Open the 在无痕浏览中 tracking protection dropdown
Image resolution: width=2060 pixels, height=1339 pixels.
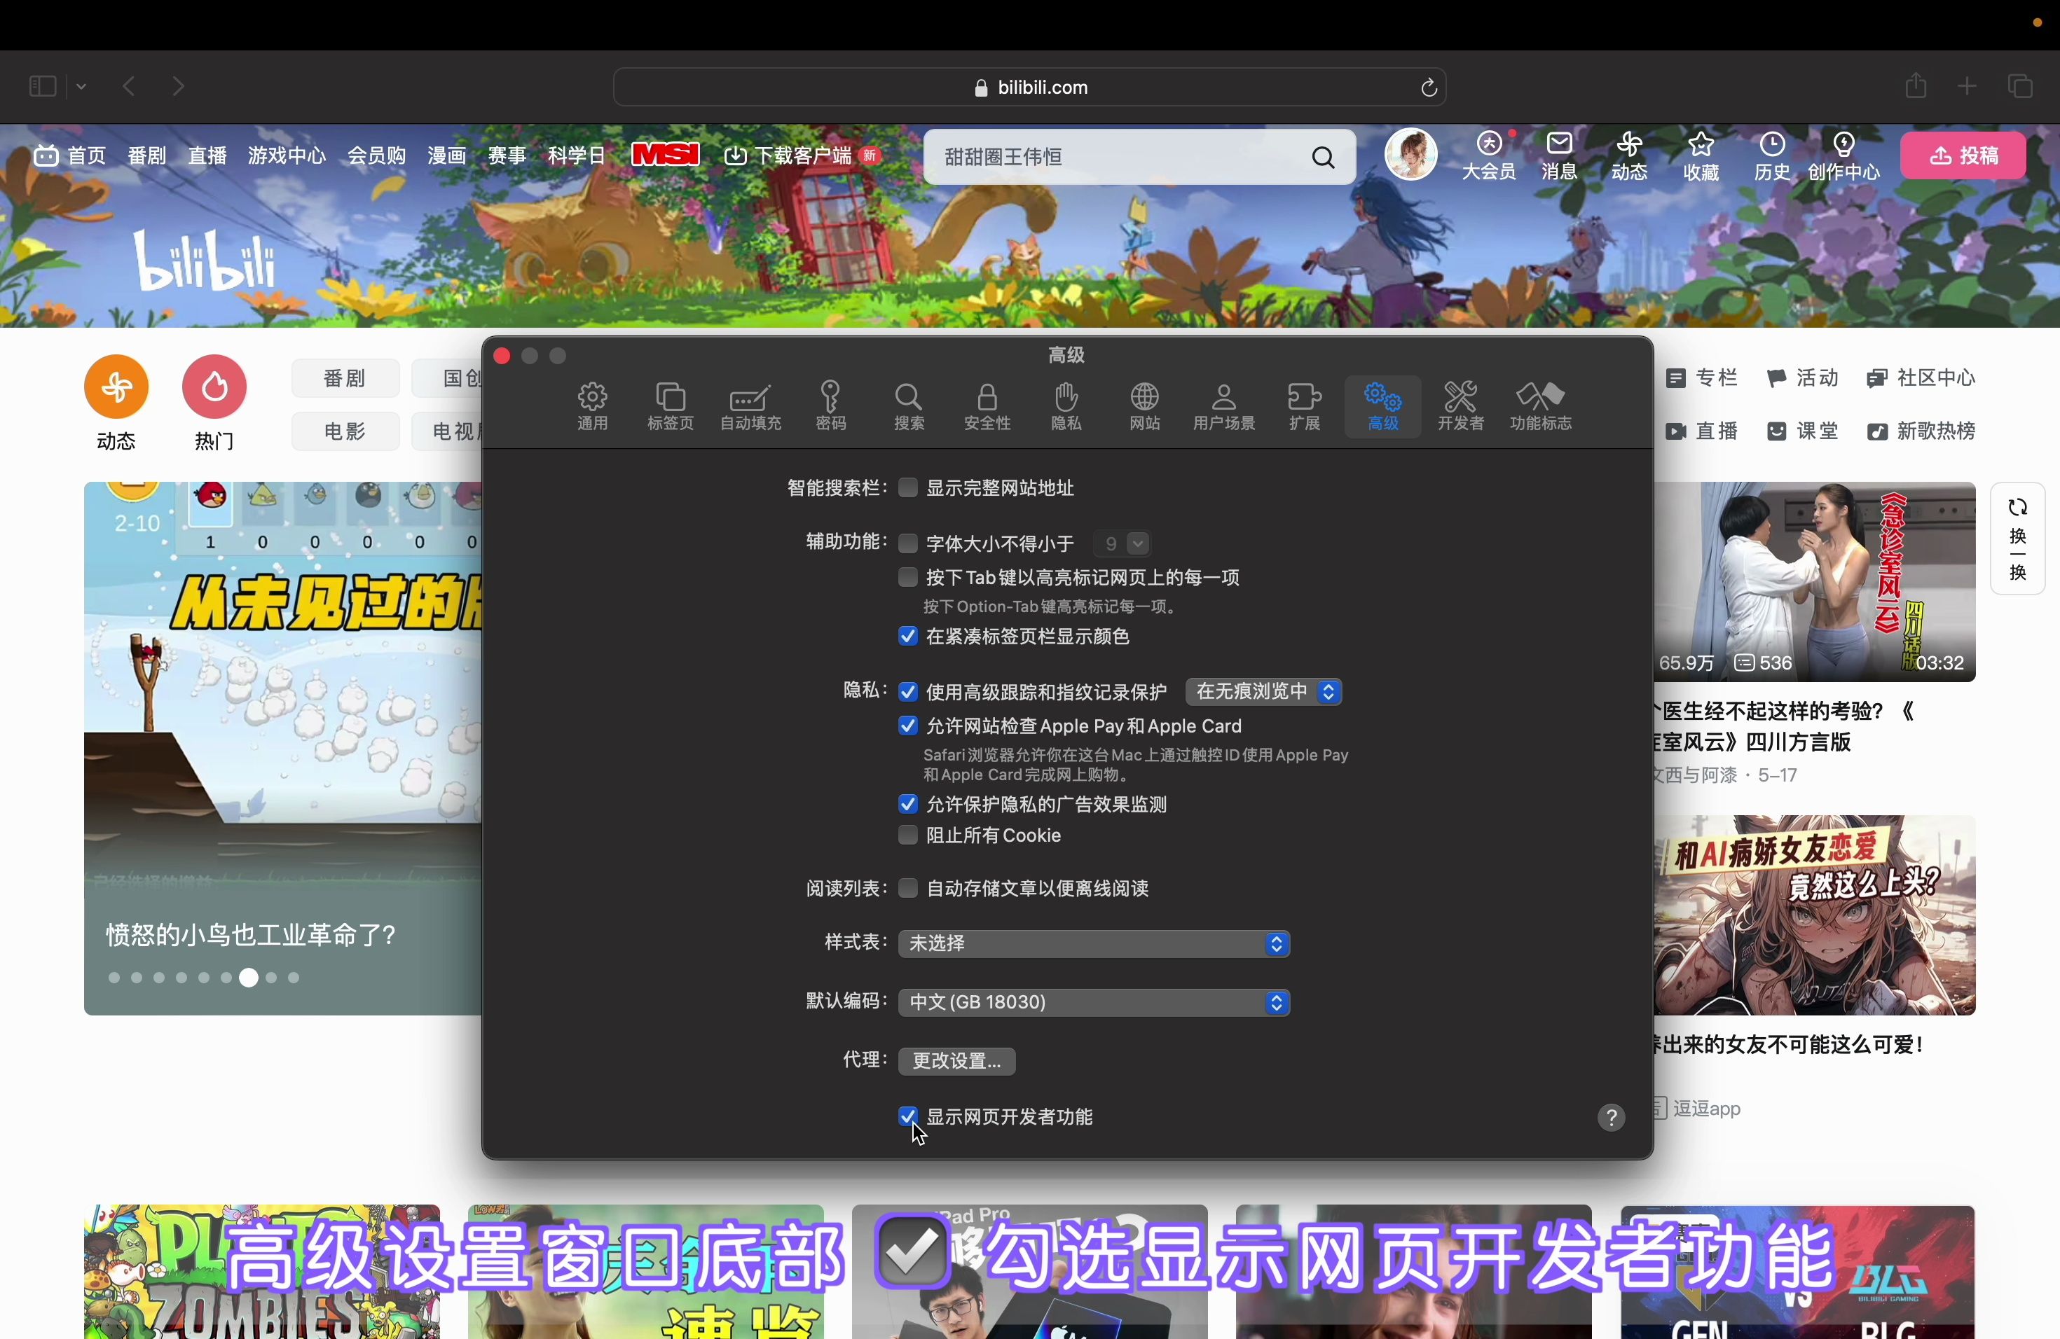1264,692
